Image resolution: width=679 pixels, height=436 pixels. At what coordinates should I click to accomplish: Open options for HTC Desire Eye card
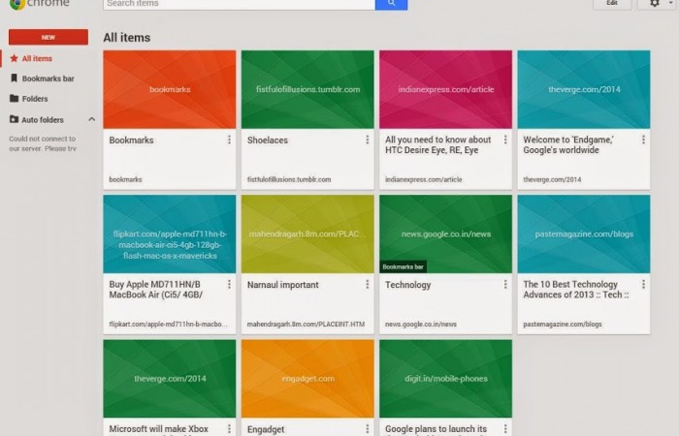(x=505, y=140)
